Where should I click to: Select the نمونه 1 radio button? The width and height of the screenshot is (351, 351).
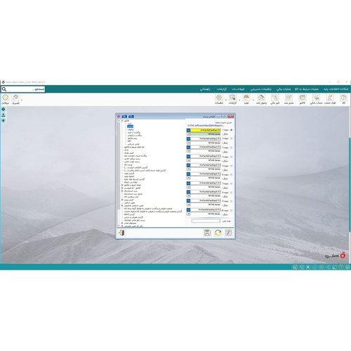tap(232, 130)
